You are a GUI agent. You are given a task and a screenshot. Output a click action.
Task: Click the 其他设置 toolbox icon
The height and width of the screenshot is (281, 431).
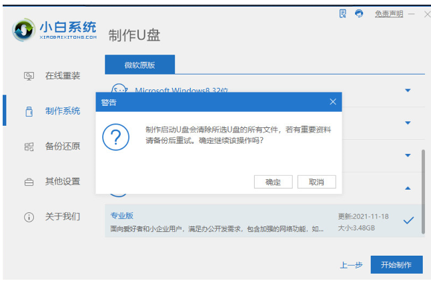point(29,182)
